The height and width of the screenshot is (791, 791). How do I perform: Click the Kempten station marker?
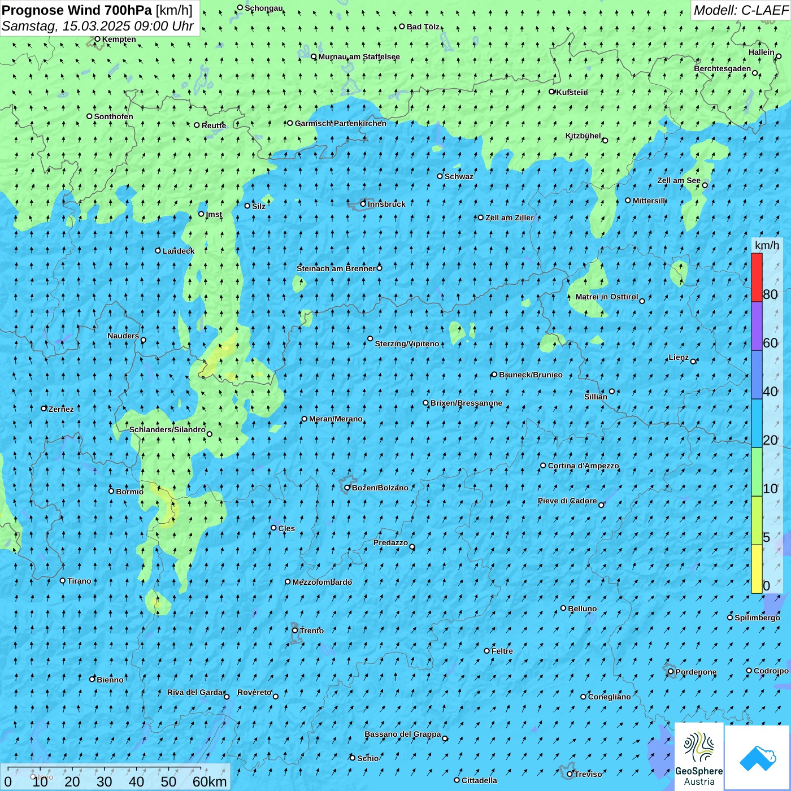pyautogui.click(x=97, y=39)
